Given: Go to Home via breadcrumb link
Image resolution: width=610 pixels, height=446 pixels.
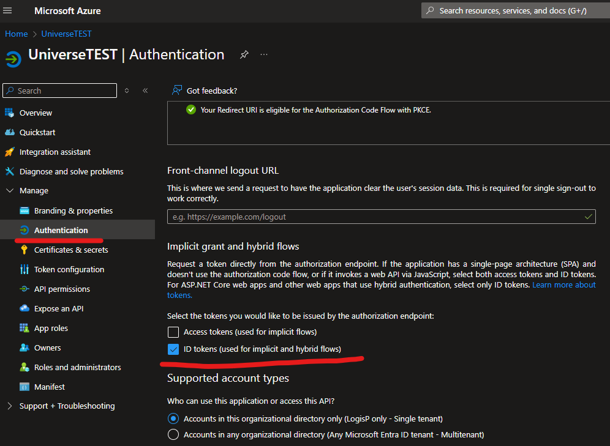Looking at the screenshot, I should tap(17, 34).
